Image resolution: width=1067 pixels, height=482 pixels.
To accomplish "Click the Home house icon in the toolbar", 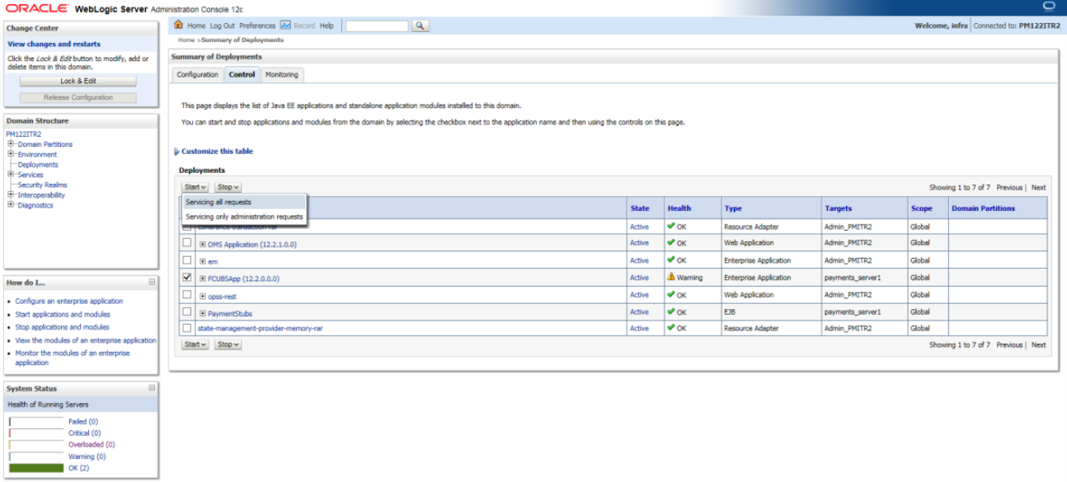I will tap(177, 26).
